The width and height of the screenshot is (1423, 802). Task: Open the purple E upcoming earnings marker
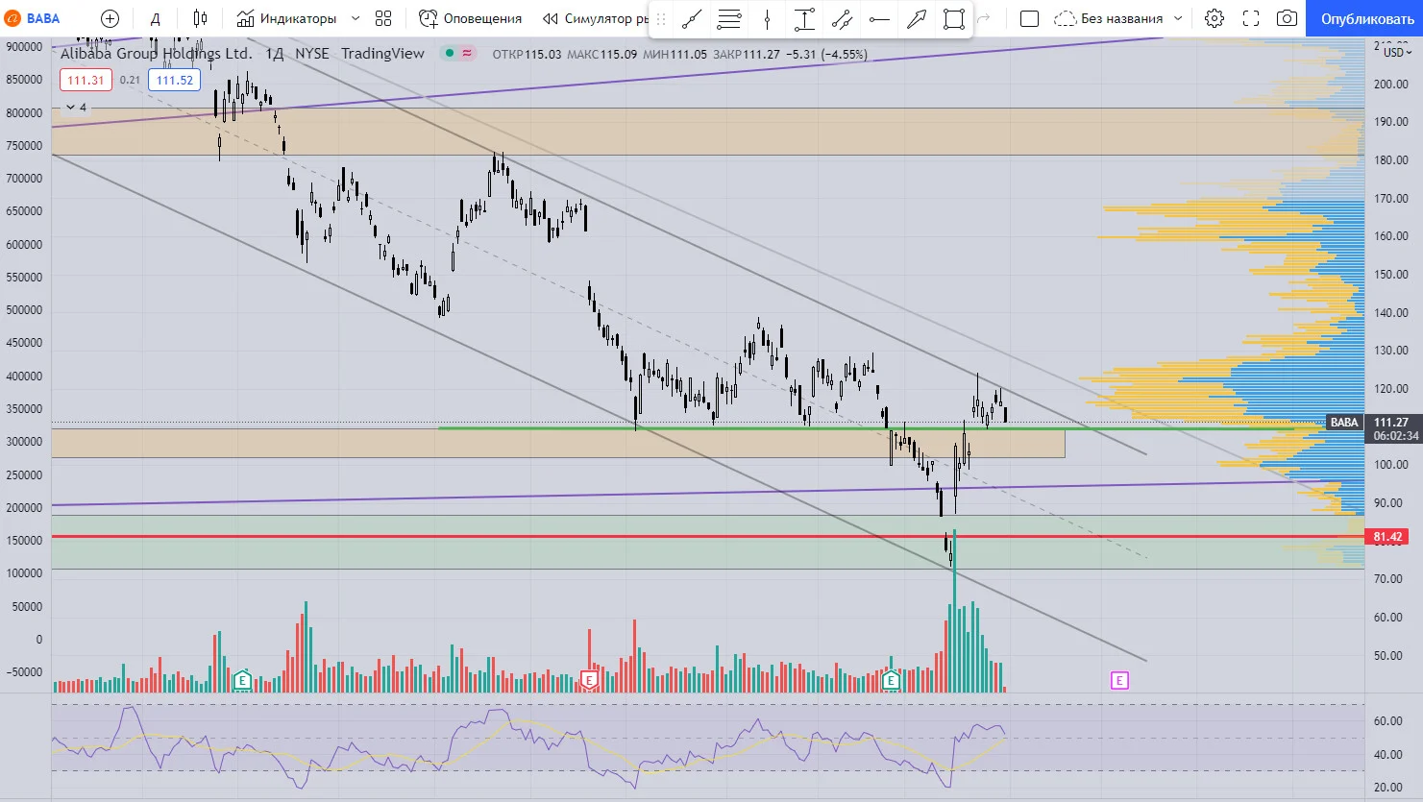(x=1119, y=681)
